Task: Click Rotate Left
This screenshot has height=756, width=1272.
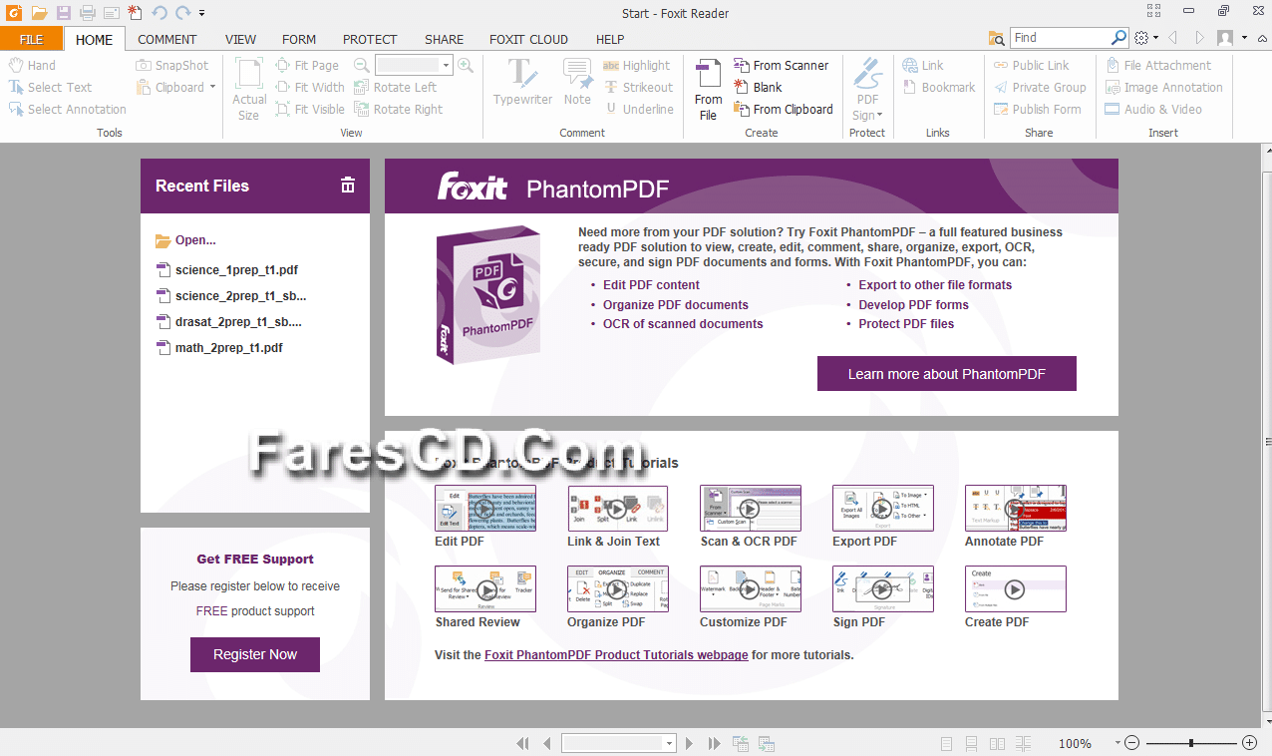Action: pyautogui.click(x=395, y=87)
